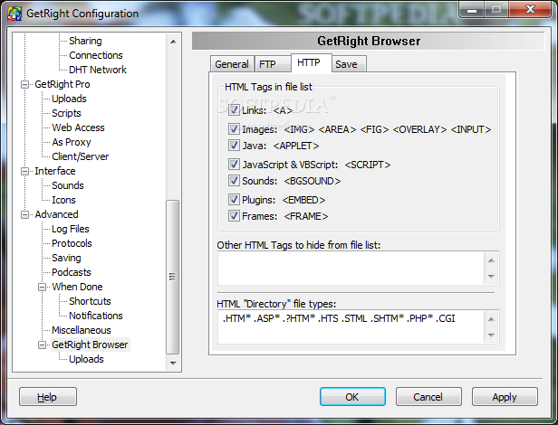The width and height of the screenshot is (558, 425).
Task: Open Web Access settings
Action: pyautogui.click(x=78, y=127)
